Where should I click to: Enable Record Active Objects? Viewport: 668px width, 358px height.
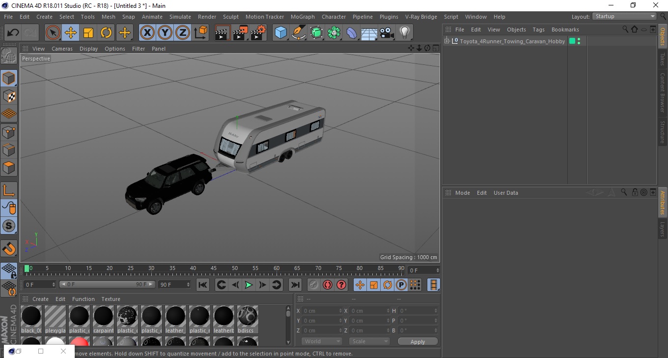pyautogui.click(x=313, y=285)
